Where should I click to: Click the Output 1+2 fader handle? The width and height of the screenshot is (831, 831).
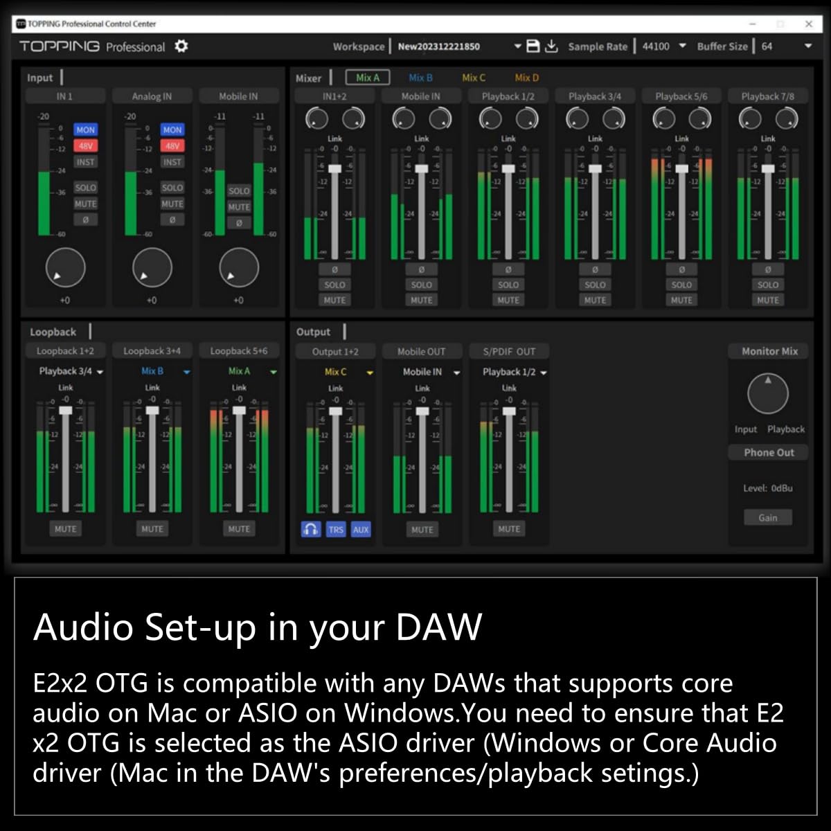(336, 411)
